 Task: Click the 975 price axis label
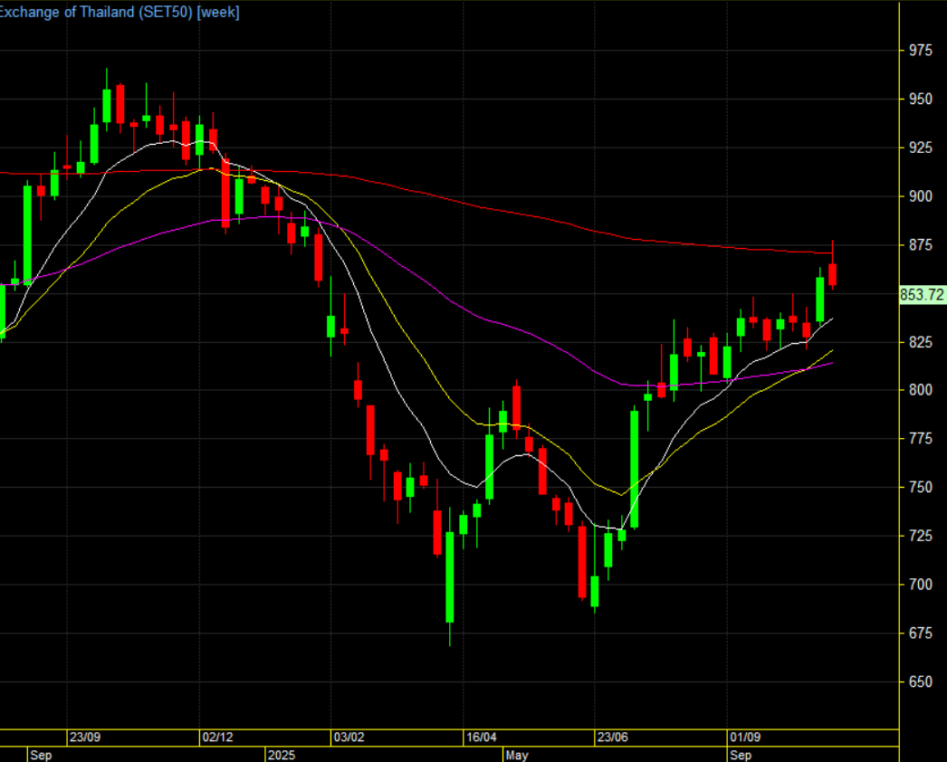click(x=921, y=50)
